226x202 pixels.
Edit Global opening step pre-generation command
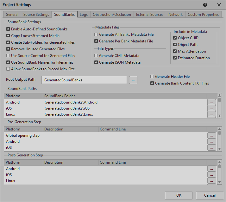(211, 136)
